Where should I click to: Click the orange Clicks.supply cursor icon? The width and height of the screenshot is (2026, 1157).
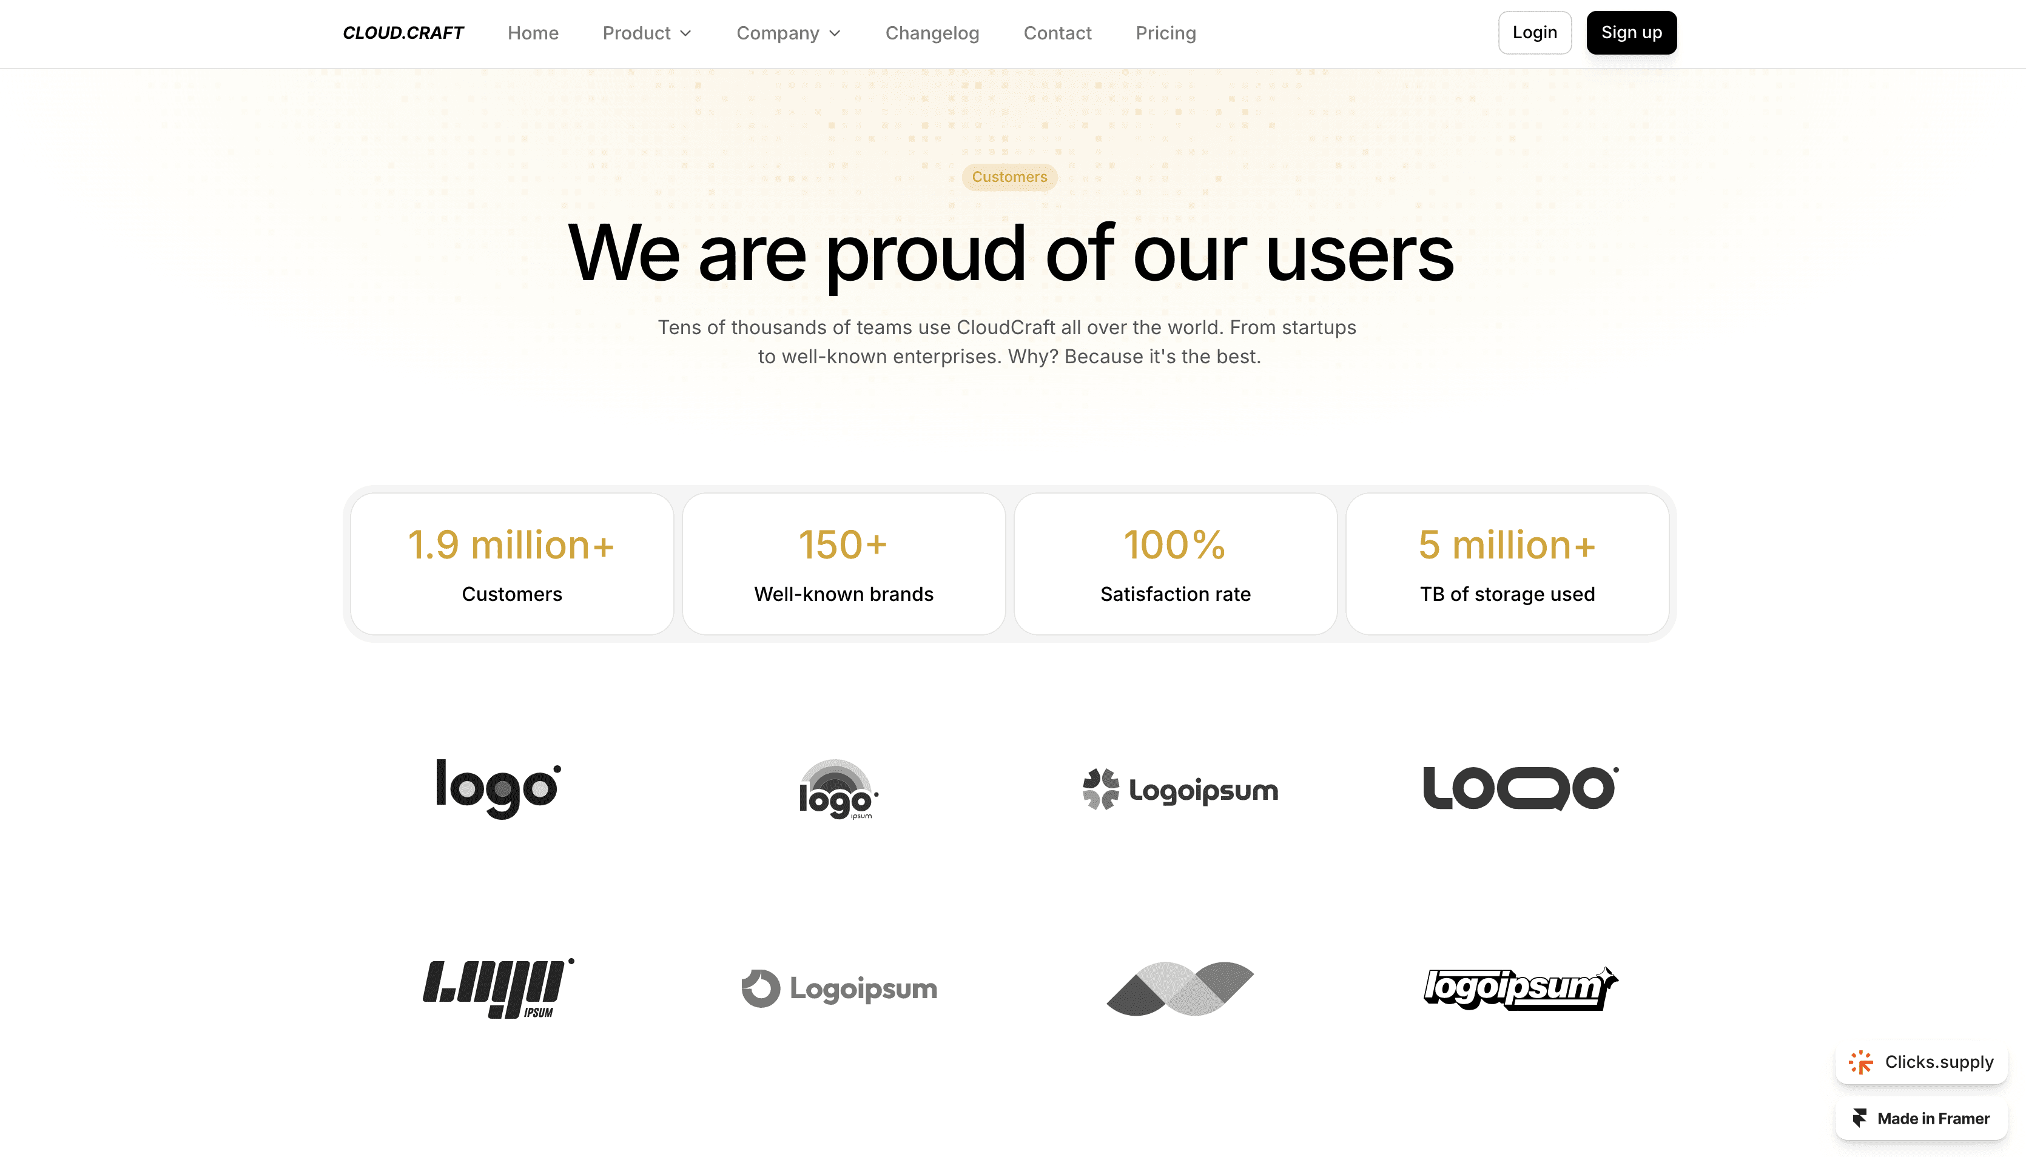pyautogui.click(x=1860, y=1062)
